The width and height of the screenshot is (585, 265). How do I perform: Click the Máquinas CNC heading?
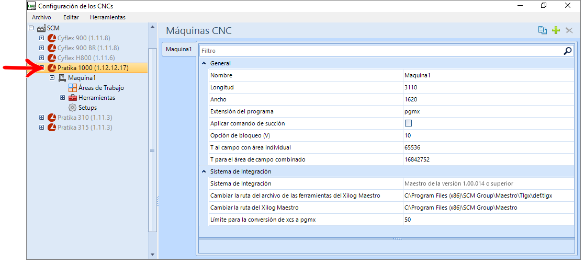(199, 30)
